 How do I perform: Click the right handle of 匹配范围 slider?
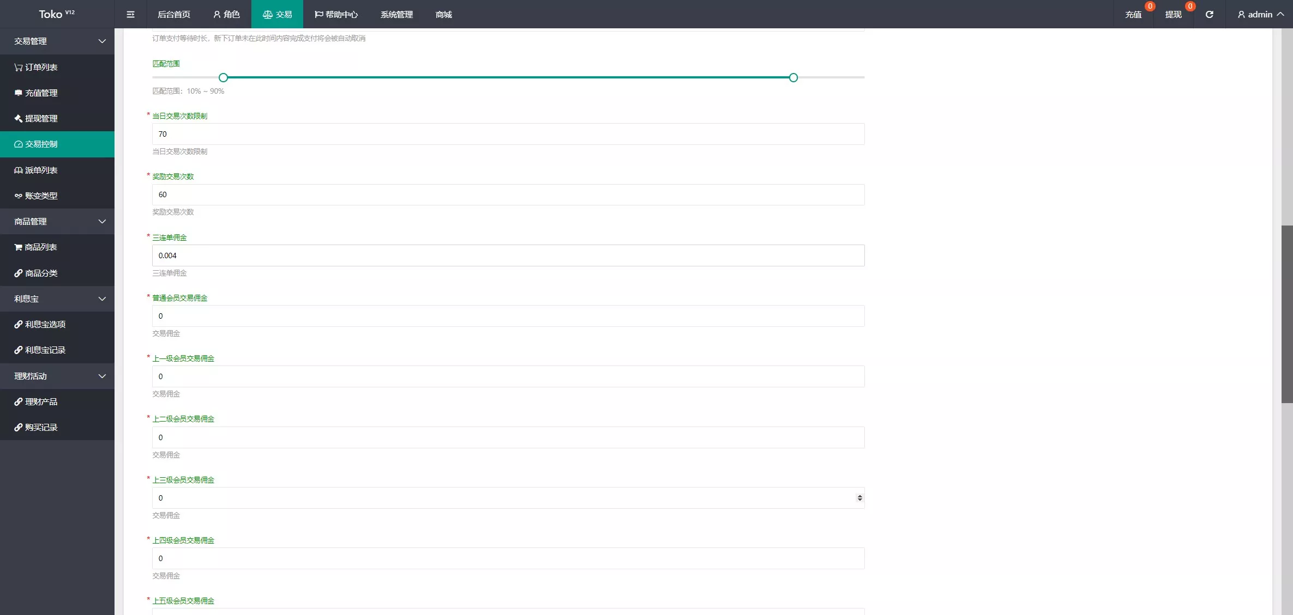(x=793, y=77)
